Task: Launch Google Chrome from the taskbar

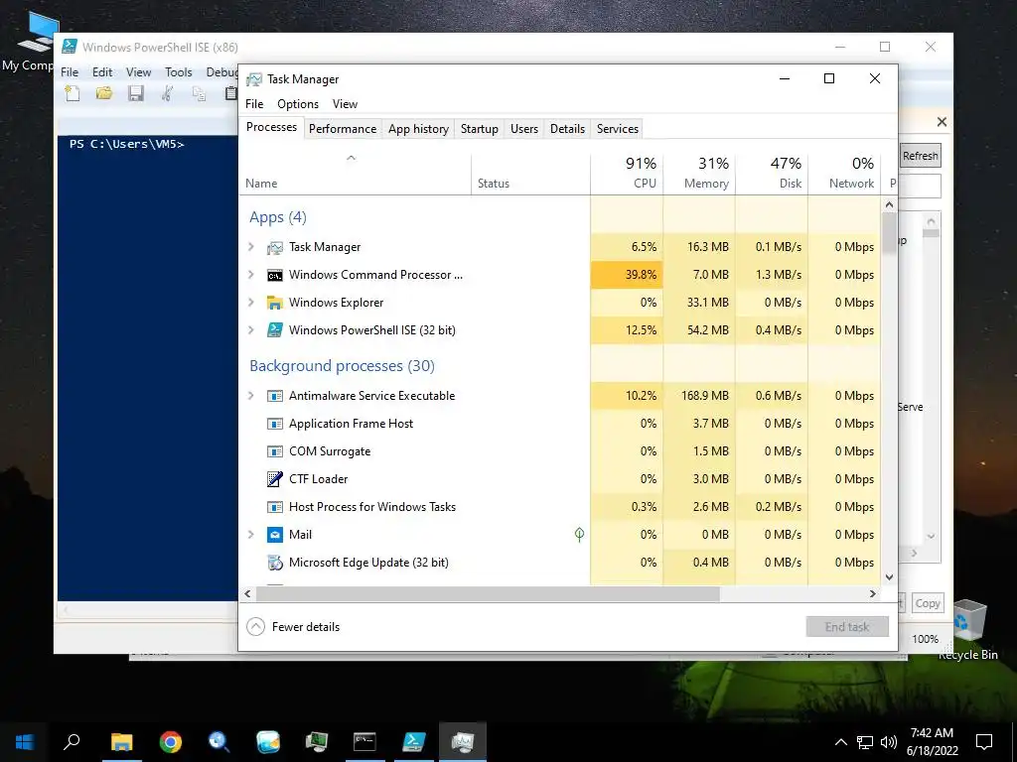Action: coord(171,742)
